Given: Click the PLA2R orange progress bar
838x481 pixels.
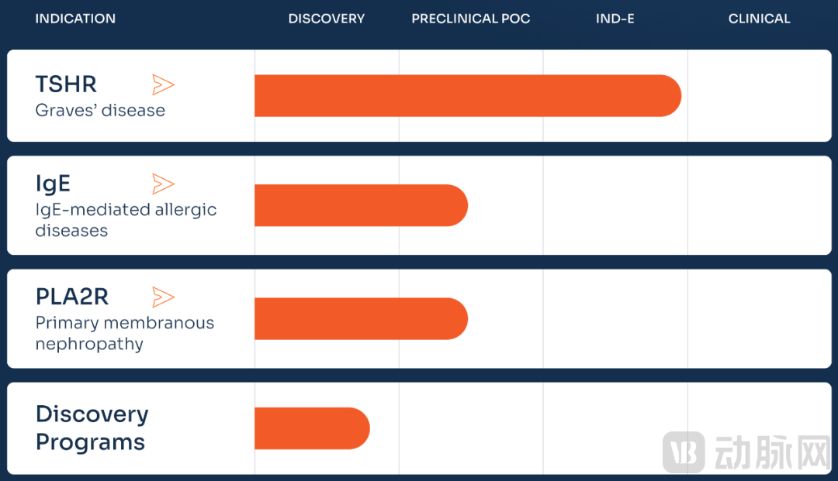Looking at the screenshot, I should [x=361, y=318].
